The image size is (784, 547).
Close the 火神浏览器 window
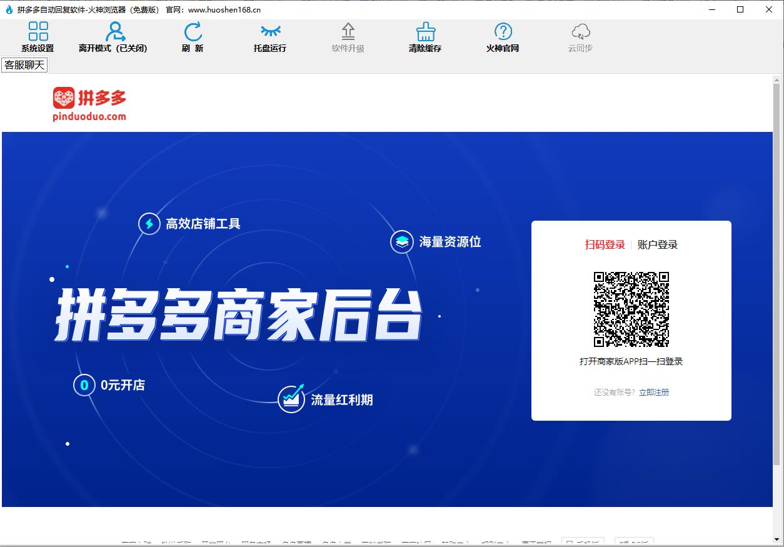coord(770,9)
